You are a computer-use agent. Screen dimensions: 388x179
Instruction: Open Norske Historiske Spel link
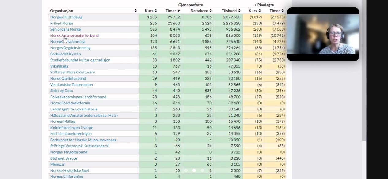[x=70, y=170]
